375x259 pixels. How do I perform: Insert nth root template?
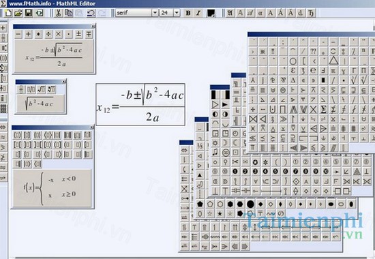(51, 90)
